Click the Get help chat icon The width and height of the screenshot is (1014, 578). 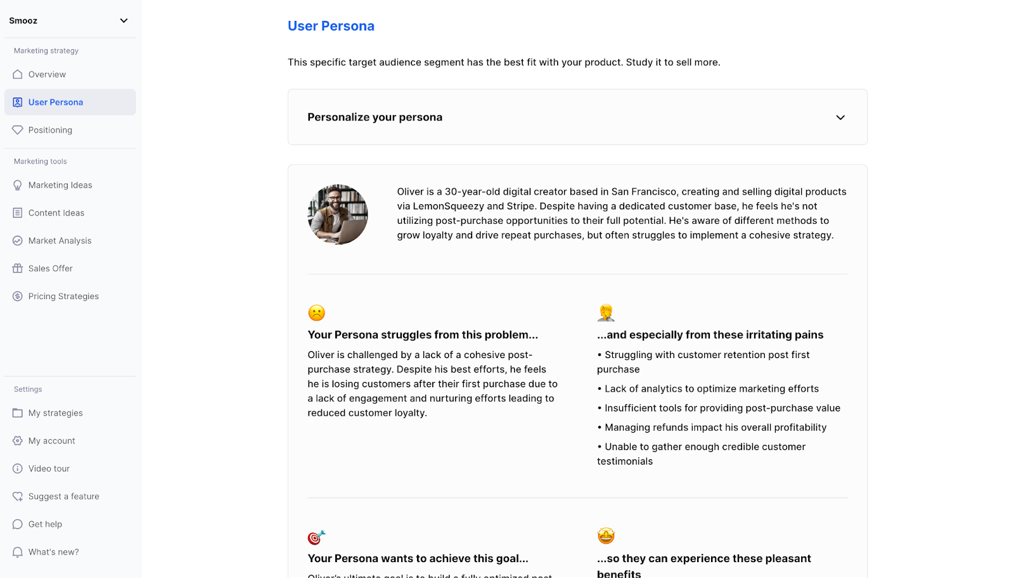18,524
